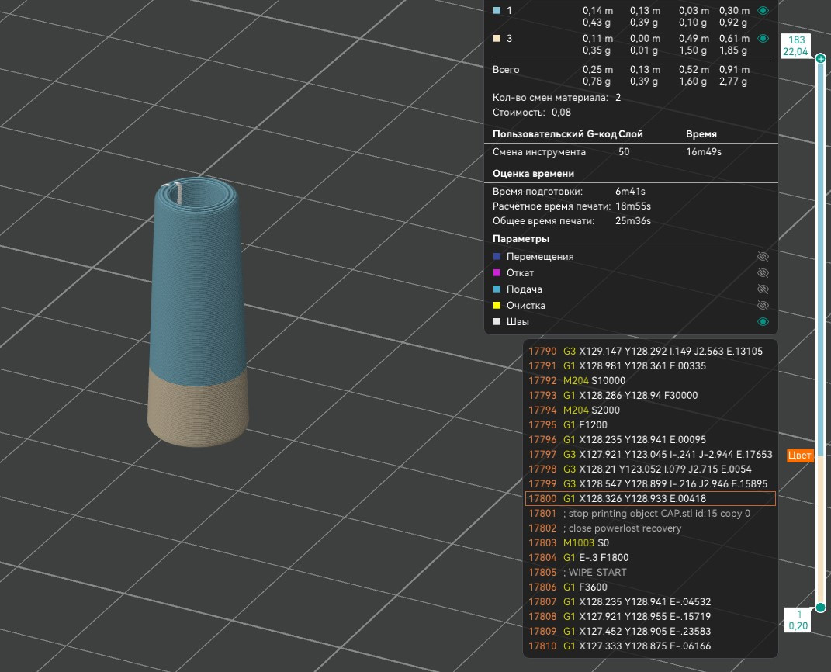Grab the bottom handle of layer slider

[x=820, y=608]
